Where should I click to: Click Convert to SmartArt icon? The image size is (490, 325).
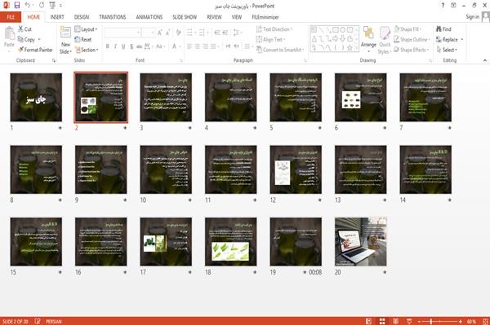click(259, 50)
